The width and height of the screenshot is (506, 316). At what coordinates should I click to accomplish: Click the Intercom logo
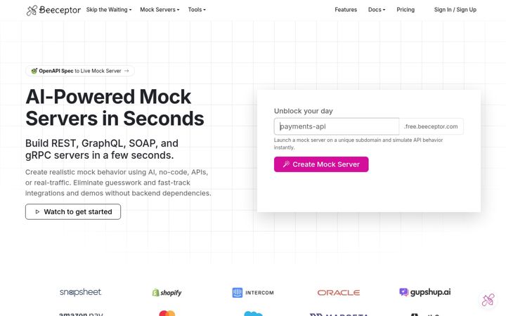pyautogui.click(x=253, y=292)
